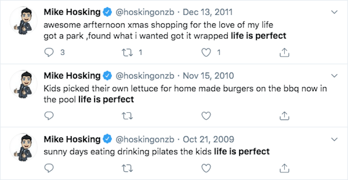The height and width of the screenshot is (180, 348).
Task: Open Mike Hosking's profile name on the 2009 tweet
Action: 72,139
